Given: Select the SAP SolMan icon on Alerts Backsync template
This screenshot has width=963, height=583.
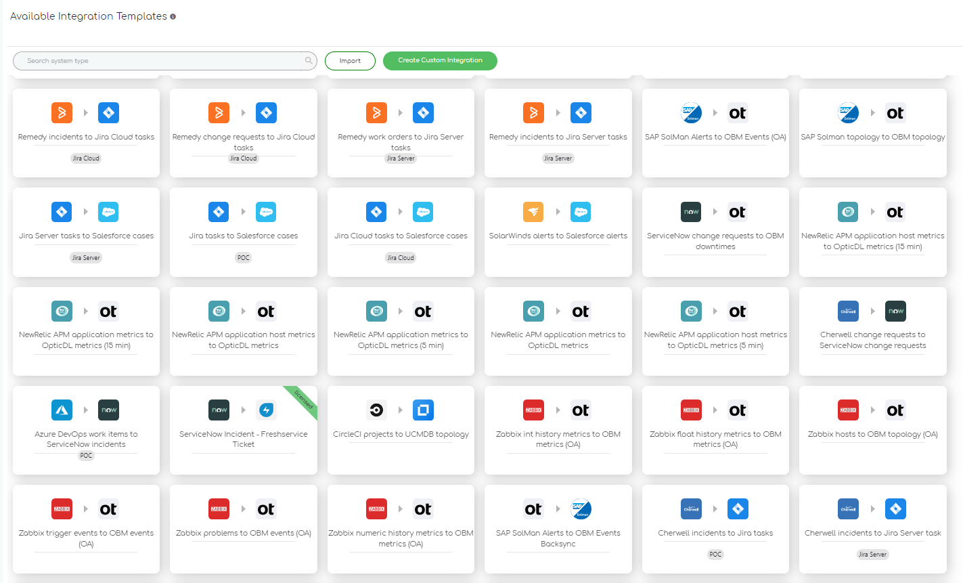Looking at the screenshot, I should pyautogui.click(x=580, y=509).
